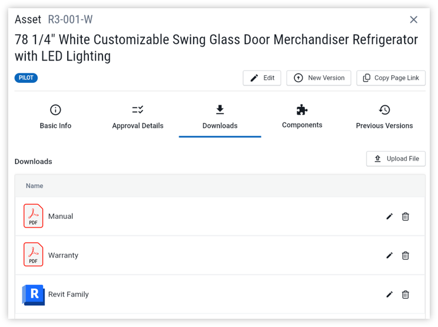Remove the Revit Family file via trash

(406, 294)
